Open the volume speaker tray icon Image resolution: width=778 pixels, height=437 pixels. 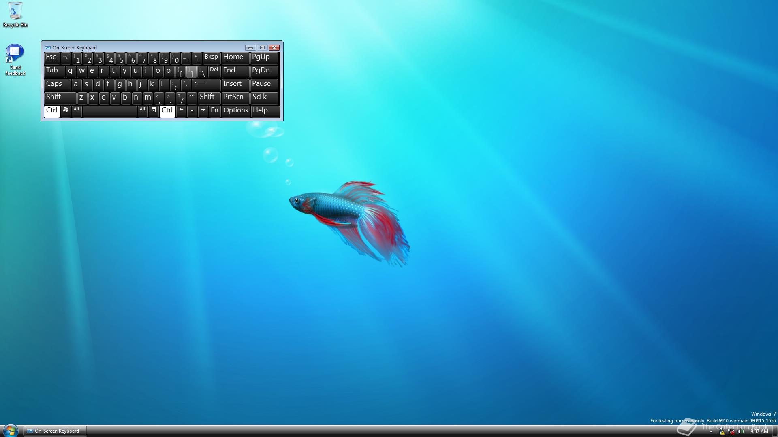[x=741, y=431]
